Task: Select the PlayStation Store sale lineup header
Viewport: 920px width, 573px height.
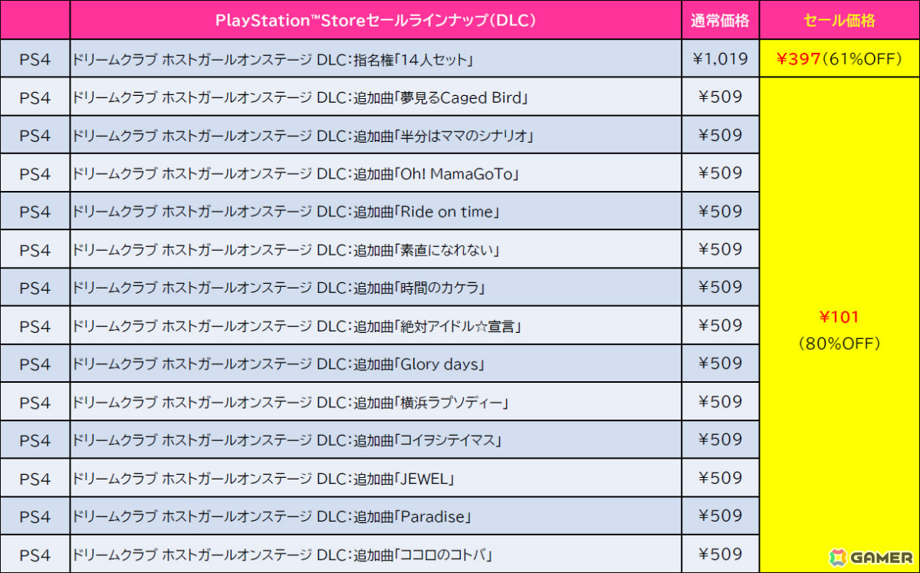Action: coord(376,21)
